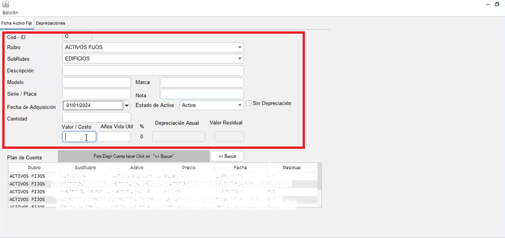Click the Cantidad input field
The height and width of the screenshot is (238, 505).
[97, 117]
